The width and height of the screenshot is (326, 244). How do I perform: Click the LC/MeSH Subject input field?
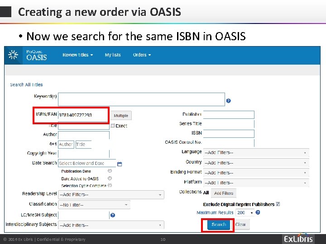pyautogui.click(x=84, y=215)
